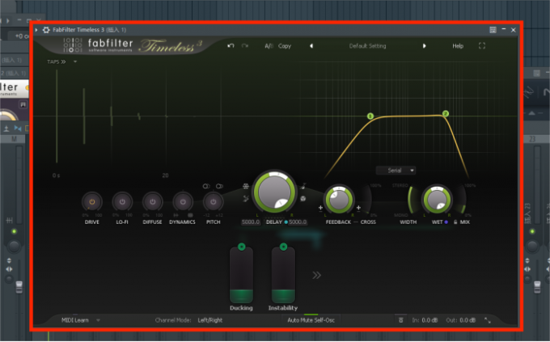Image resolution: width=550 pixels, height=342 pixels.
Task: Click the left delay value 5000.0 field
Action: 251,222
